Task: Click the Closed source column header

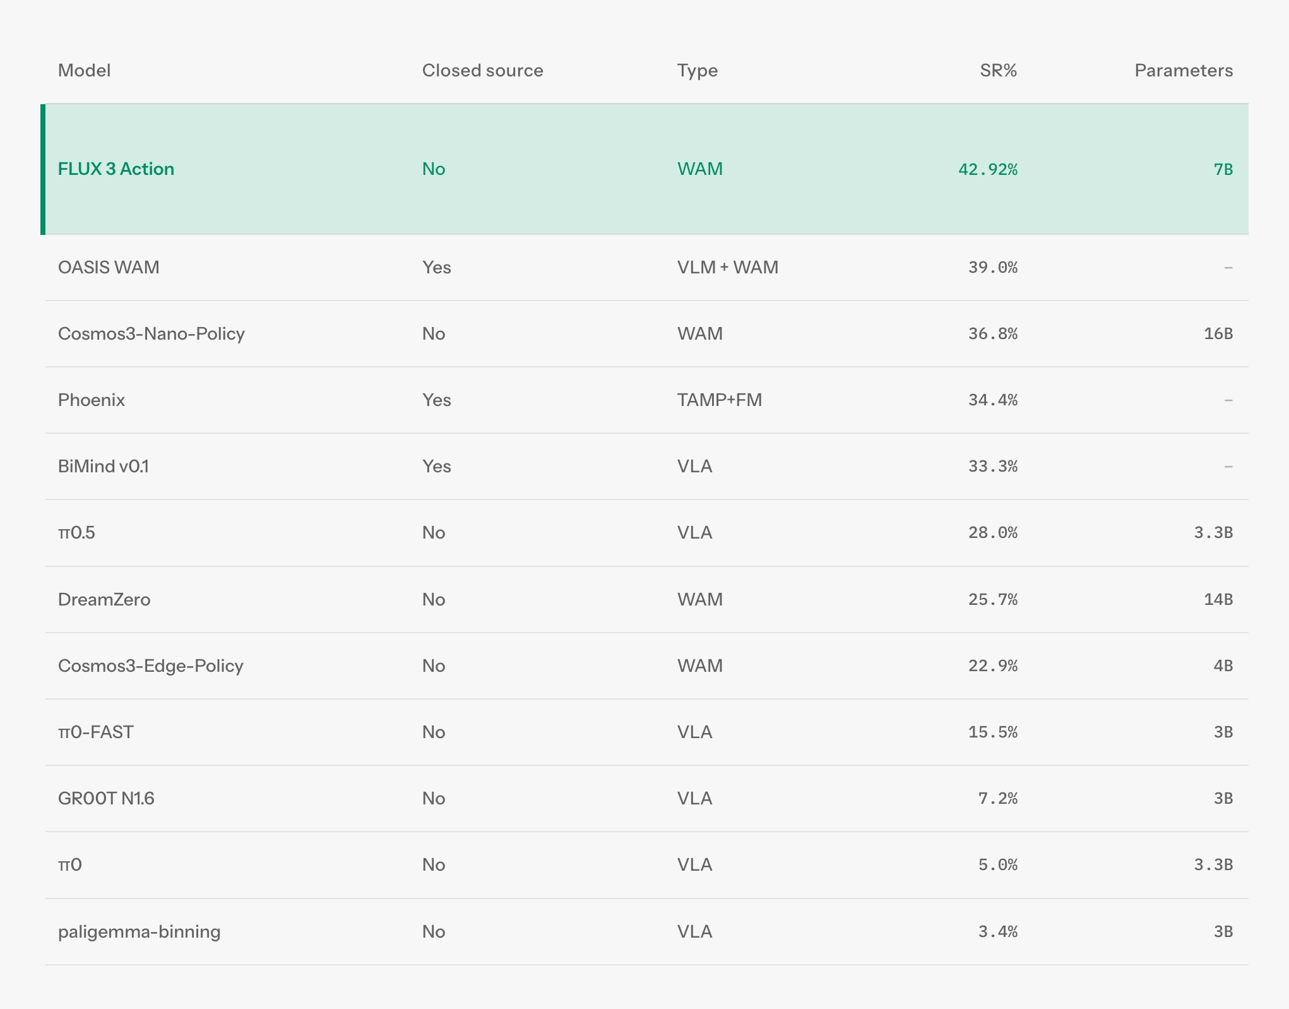Action: [482, 70]
